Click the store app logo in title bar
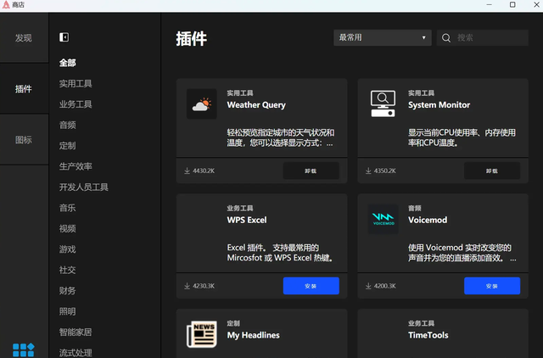The image size is (543, 358). 6,4
